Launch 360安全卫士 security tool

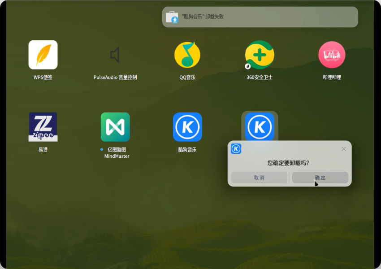pyautogui.click(x=260, y=54)
